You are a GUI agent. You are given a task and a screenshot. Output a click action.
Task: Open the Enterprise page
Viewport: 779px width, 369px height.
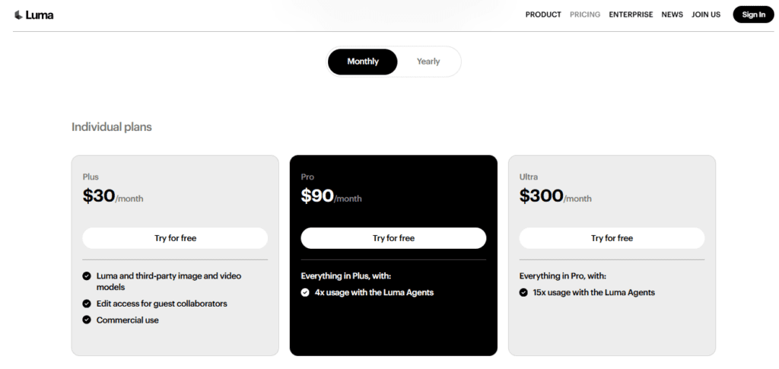(x=631, y=14)
